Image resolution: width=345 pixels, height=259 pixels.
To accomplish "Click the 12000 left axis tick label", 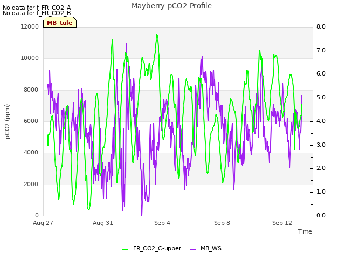I will [30, 26].
